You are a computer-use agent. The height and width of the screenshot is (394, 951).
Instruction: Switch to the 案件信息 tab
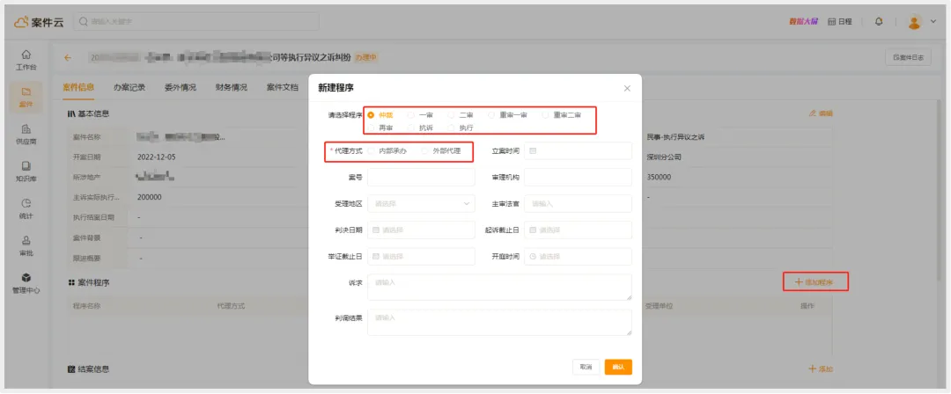[x=78, y=87]
